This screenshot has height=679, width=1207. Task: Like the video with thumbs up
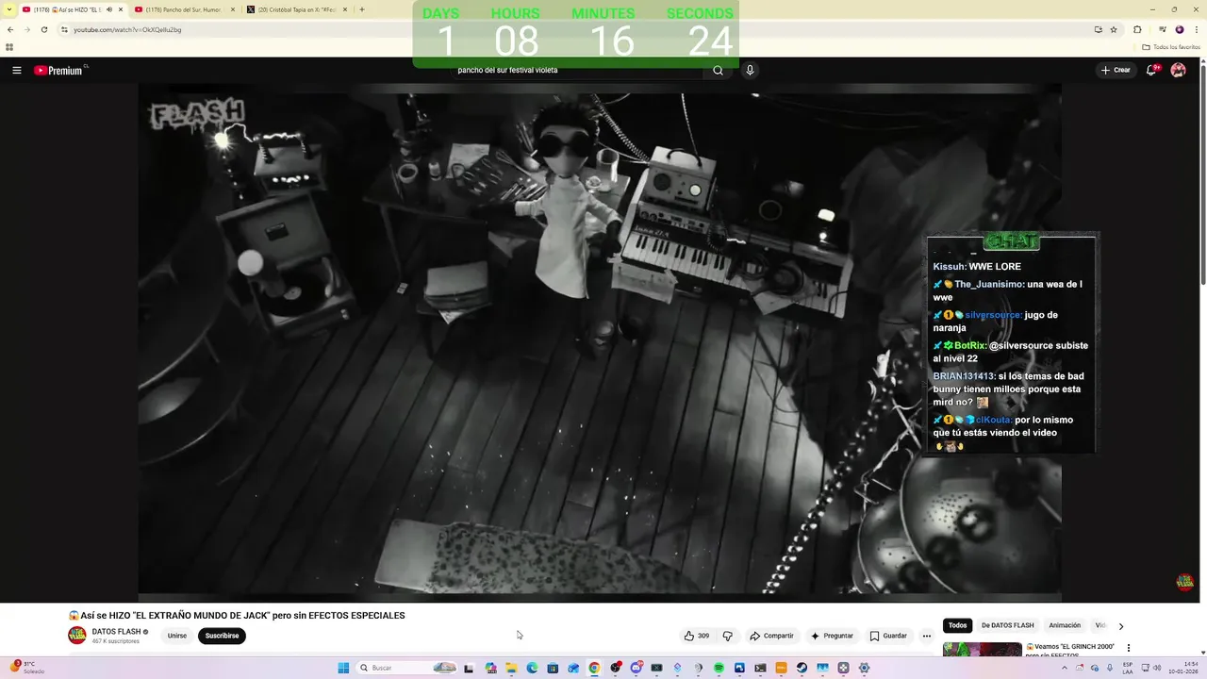point(697,636)
